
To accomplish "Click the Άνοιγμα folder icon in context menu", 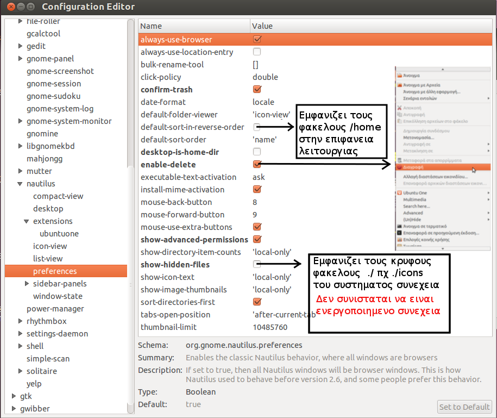I will [x=399, y=76].
